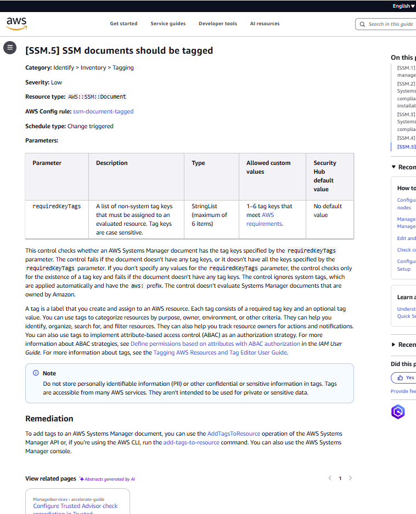The width and height of the screenshot is (416, 514).
Task: Open the ssm-document-tagged Config rule link
Action: pyautogui.click(x=103, y=111)
